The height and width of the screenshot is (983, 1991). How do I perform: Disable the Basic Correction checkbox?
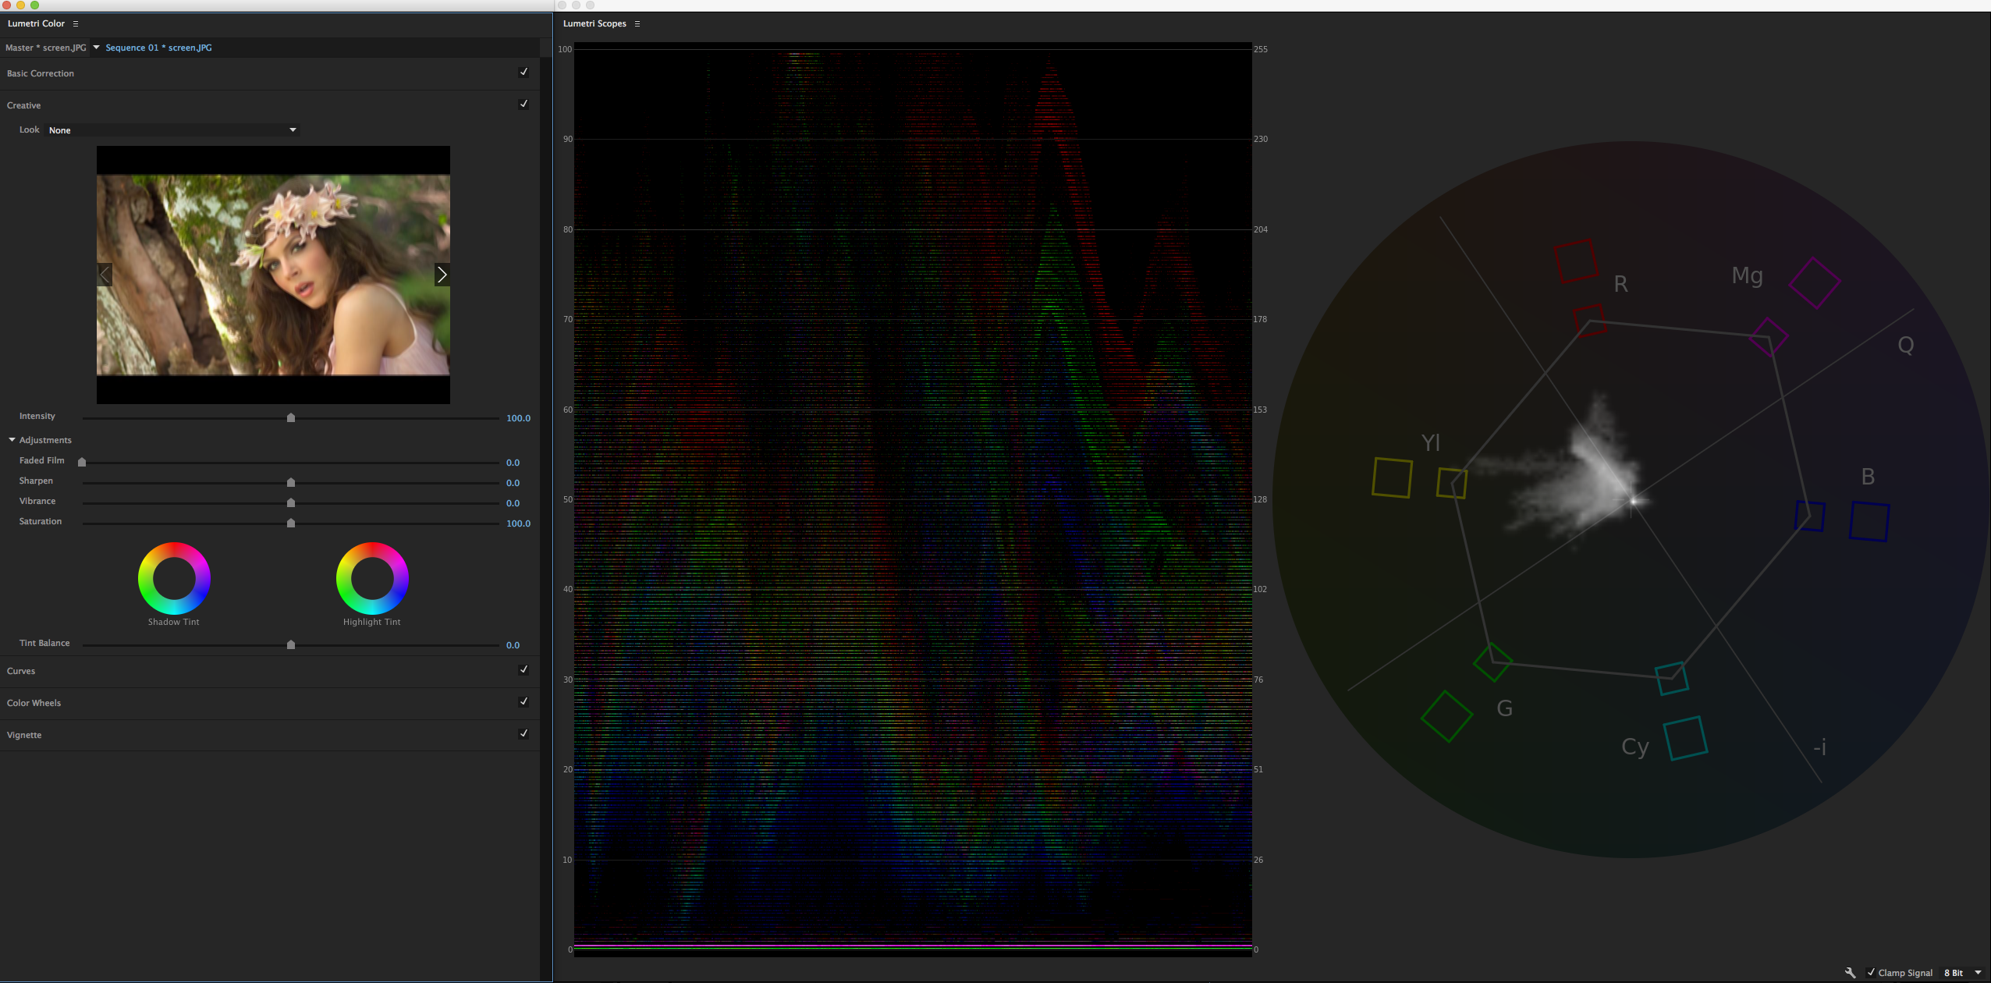tap(523, 72)
